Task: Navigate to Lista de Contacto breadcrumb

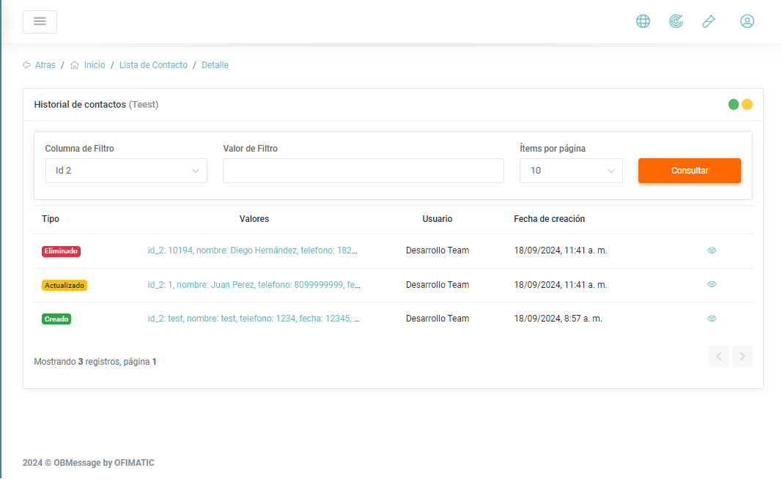Action: (153, 65)
